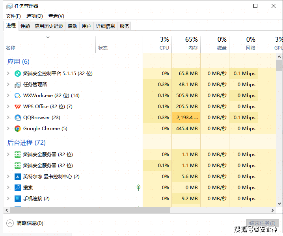Switch to the 应用历史记录 tab
Viewport: 283px width, 236px height.
(49, 26)
